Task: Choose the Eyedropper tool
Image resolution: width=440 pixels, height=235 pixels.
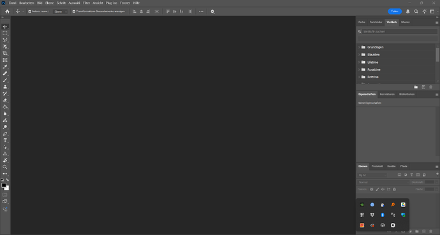Action: (4, 67)
